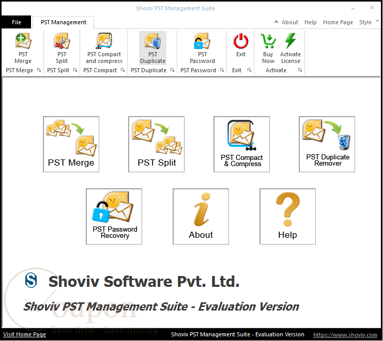Click Home Page in top menu
Image resolution: width=383 pixels, height=341 pixels.
[338, 22]
